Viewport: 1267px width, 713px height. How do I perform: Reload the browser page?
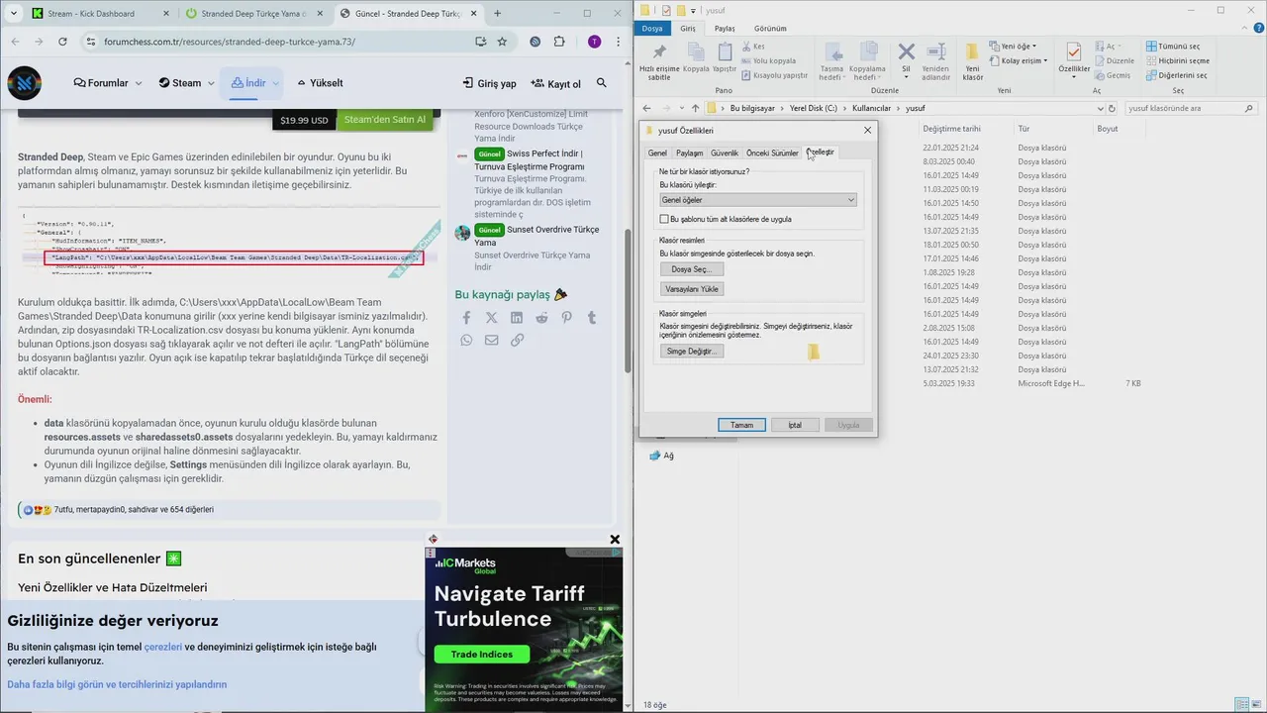pyautogui.click(x=62, y=42)
